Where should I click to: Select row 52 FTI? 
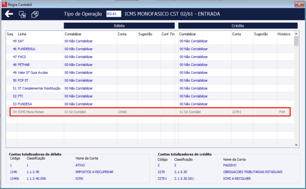coord(150,96)
